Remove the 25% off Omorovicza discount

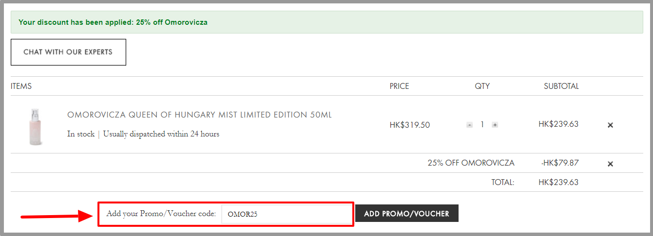(x=610, y=164)
